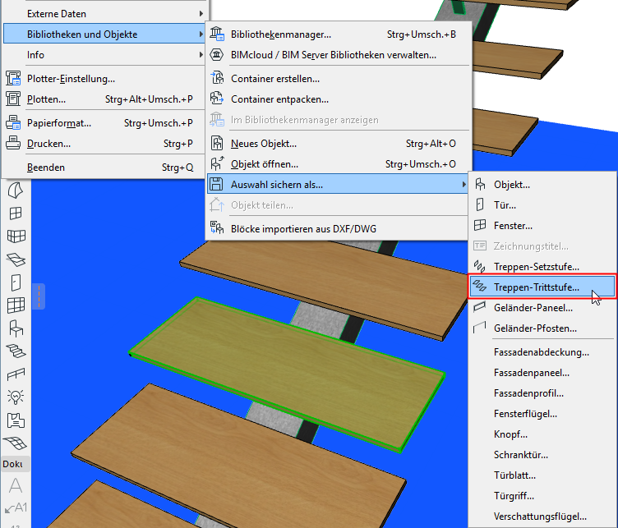Screen dimensions: 618x528
Task: Expand arrow beside Bibliotheken und Objekte
Action: click(201, 34)
